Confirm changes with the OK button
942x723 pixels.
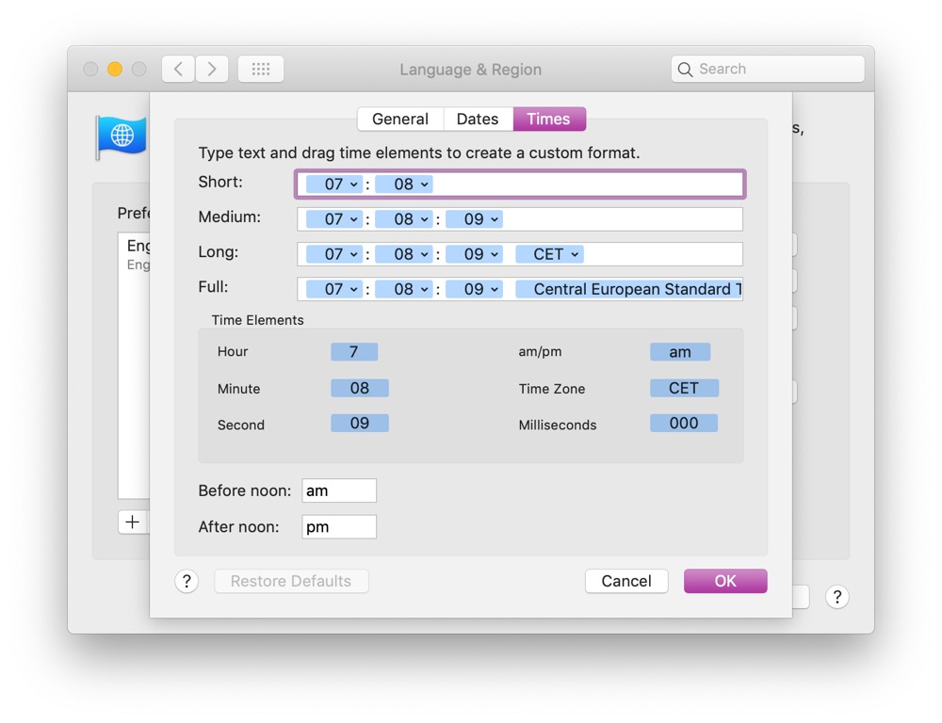tap(724, 581)
